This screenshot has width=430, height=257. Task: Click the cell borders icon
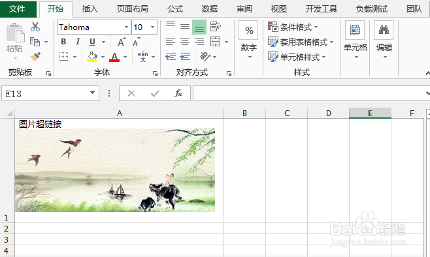pos(63,57)
